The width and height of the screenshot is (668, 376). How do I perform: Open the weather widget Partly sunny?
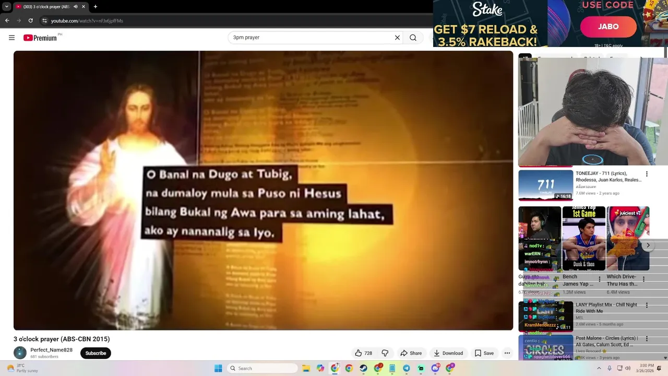click(x=22, y=368)
